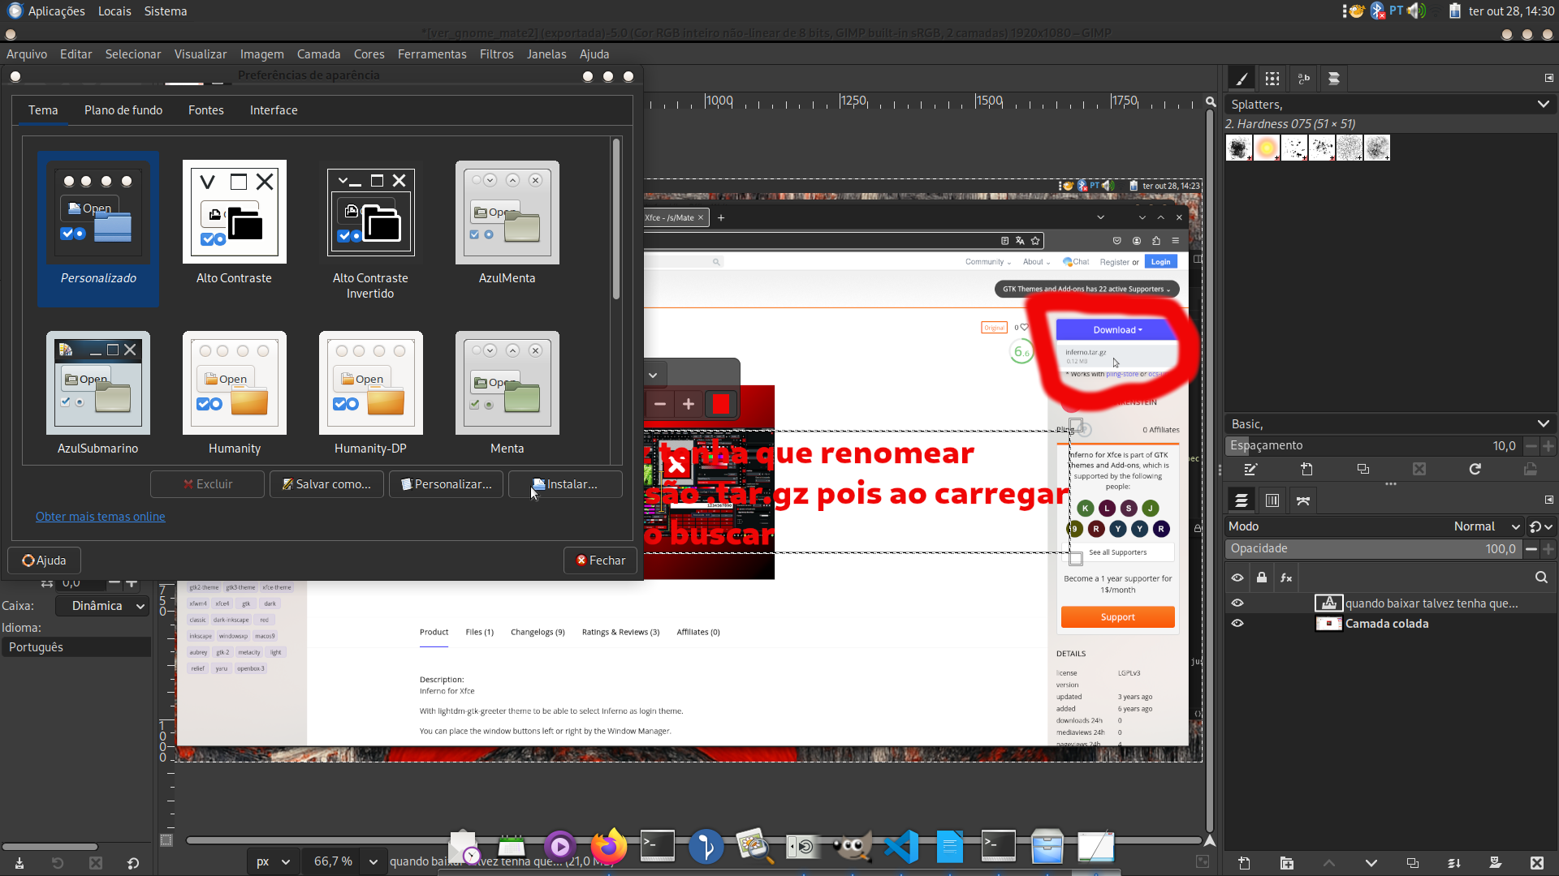This screenshot has width=1559, height=876.
Task: Toggle visibility of 'quando baixar' text layer
Action: pos(1237,603)
